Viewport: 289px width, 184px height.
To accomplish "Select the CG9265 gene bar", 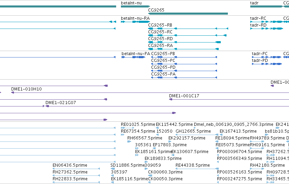I will (x=188, y=14).
